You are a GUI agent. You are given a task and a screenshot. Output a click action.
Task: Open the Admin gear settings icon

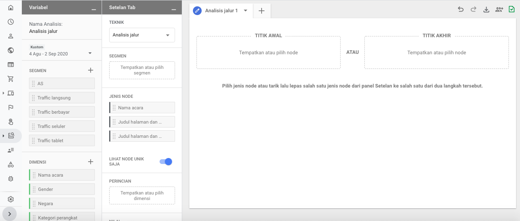[11, 199]
